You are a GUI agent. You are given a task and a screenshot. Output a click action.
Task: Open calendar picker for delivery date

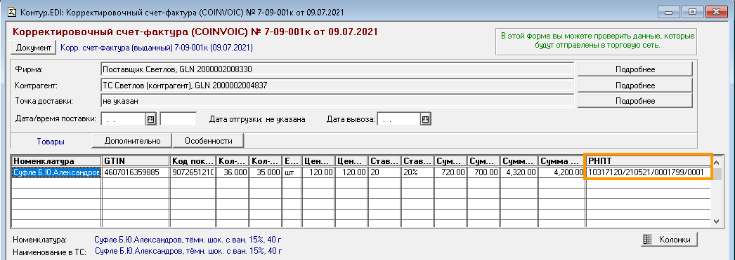(150, 119)
